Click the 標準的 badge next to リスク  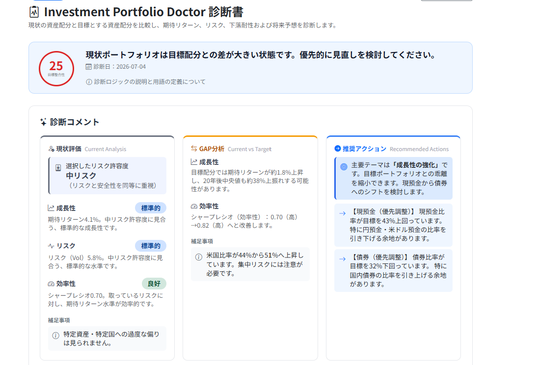point(151,246)
